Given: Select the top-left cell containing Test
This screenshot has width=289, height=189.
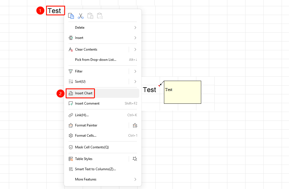Looking at the screenshot, I should pos(55,11).
